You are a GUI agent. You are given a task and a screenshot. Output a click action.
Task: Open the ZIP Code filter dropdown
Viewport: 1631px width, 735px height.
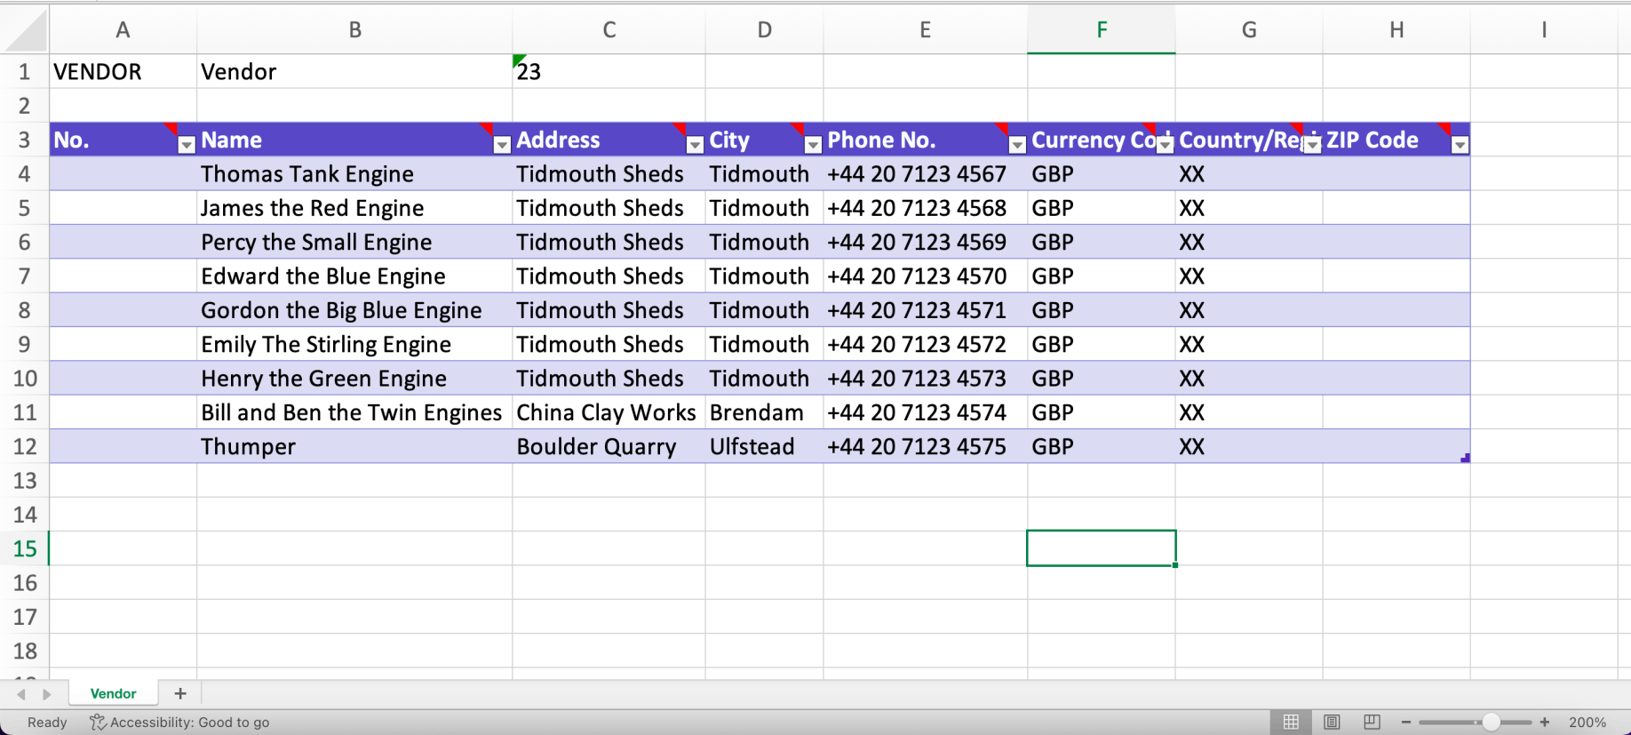click(x=1459, y=145)
